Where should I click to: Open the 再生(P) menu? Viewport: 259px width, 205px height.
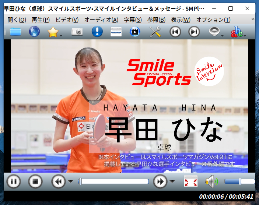(x=41, y=20)
